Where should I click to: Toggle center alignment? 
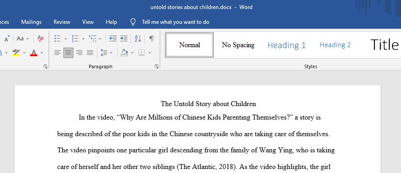[x=68, y=53]
